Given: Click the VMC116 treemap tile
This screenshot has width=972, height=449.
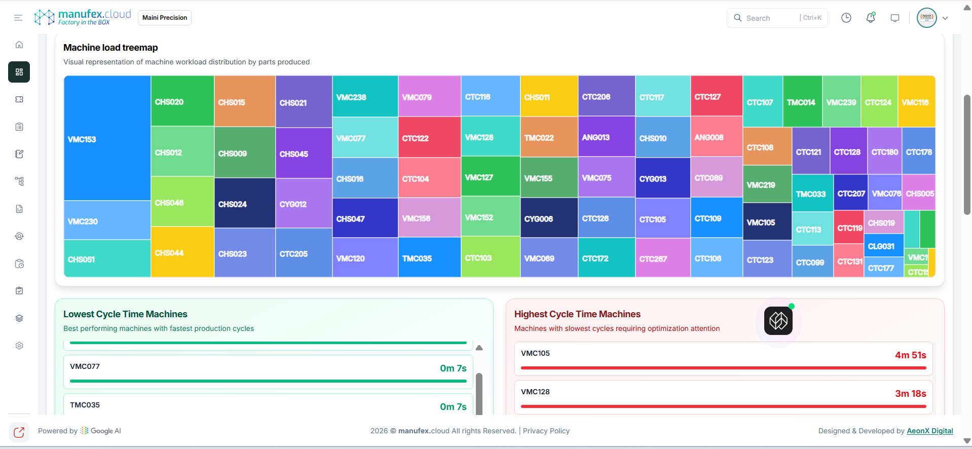Looking at the screenshot, I should click(x=916, y=101).
